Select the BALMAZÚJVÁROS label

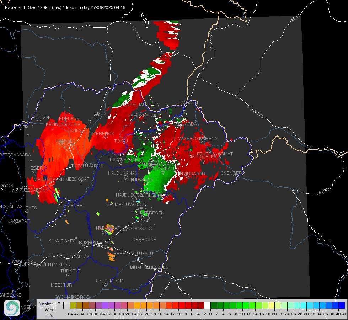click(125, 204)
